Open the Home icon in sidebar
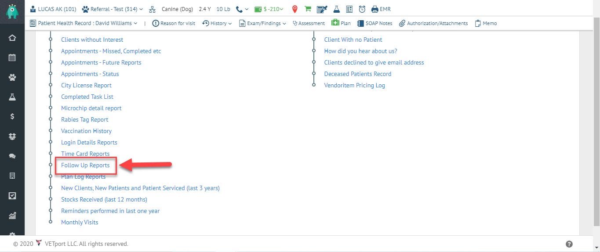 pos(12,38)
